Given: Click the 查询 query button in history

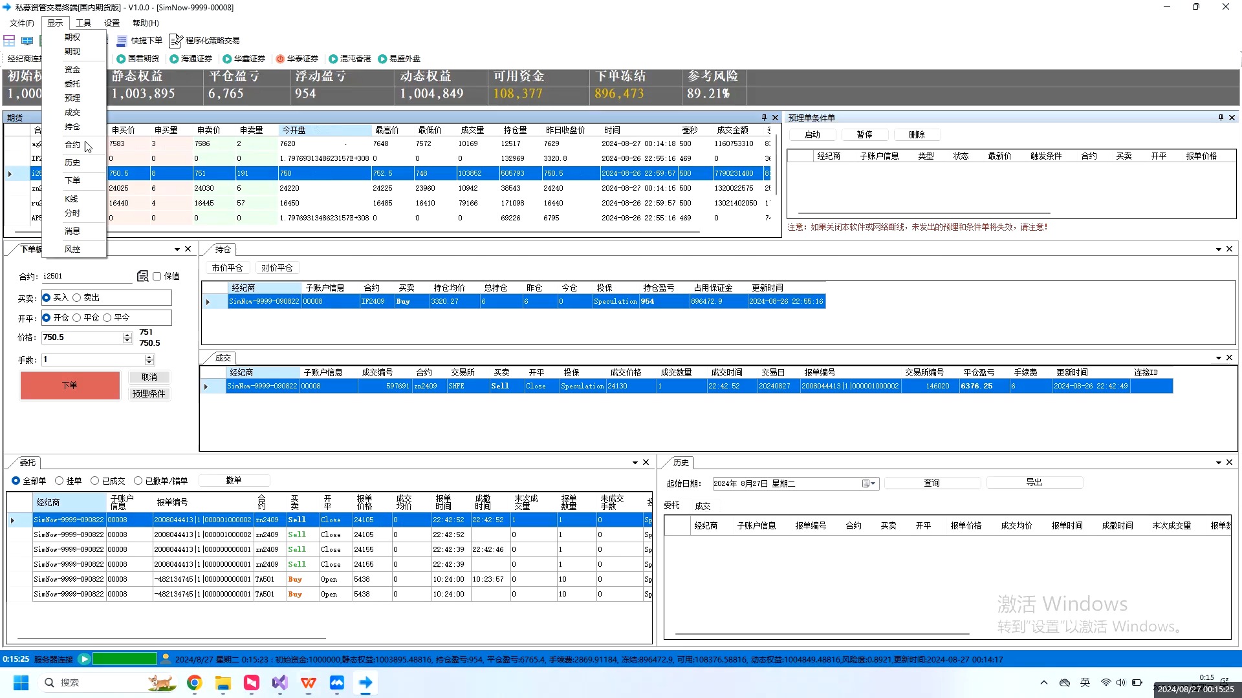Looking at the screenshot, I should click(932, 483).
